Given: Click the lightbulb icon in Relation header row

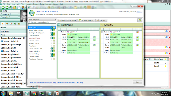Looking at the screenshot, I should click(166, 59).
